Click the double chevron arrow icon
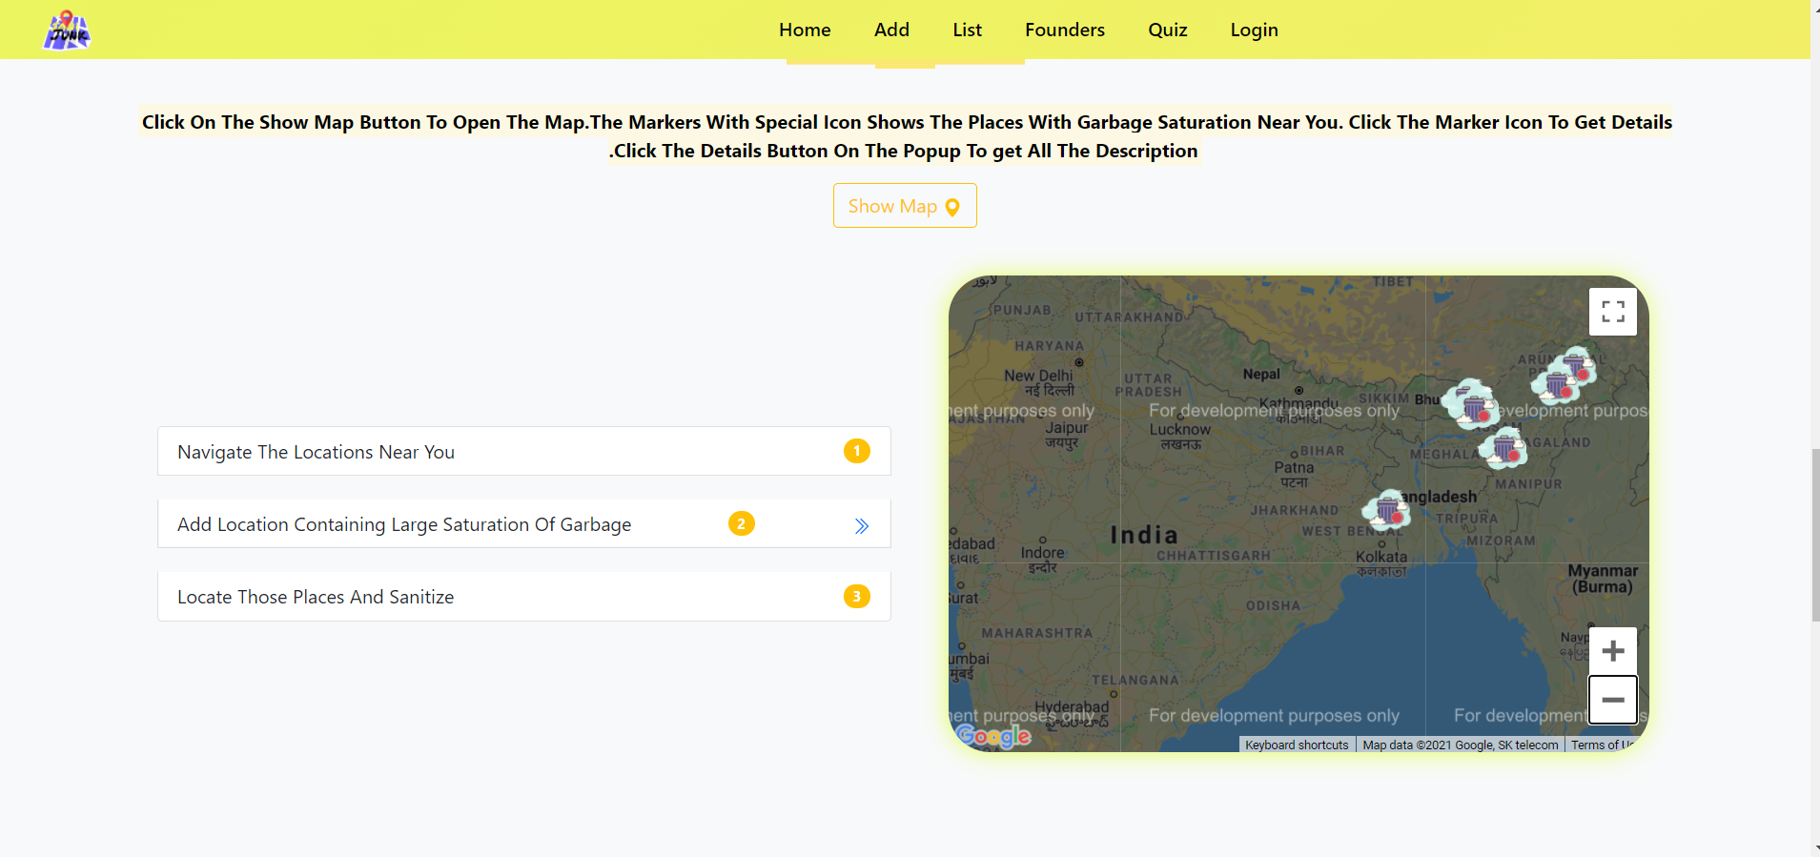1820x857 pixels. coord(862,526)
